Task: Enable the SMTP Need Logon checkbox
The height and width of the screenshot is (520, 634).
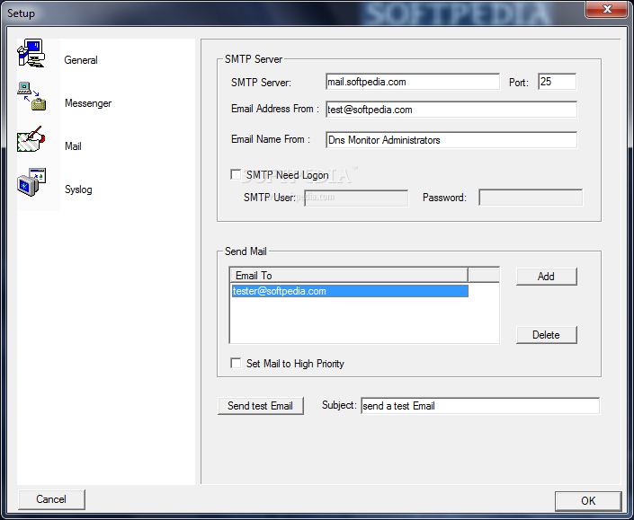Action: (236, 174)
